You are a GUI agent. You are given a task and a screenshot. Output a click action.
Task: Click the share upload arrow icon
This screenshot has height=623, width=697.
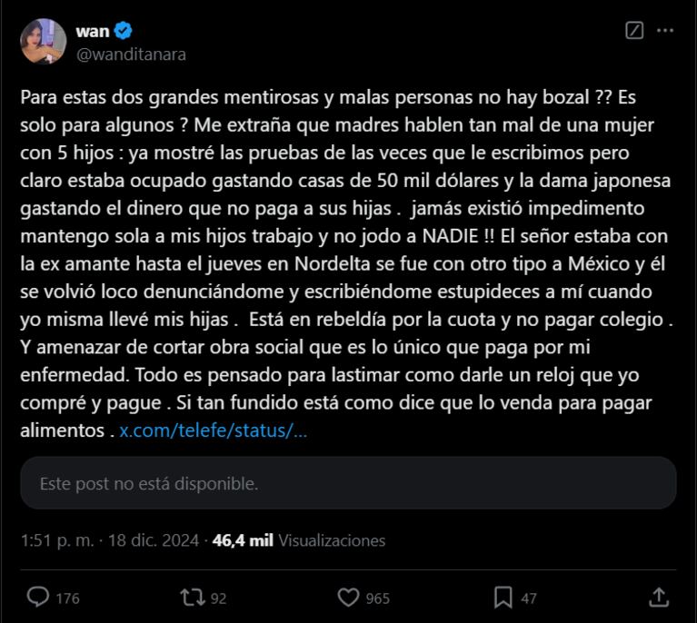pyautogui.click(x=659, y=597)
